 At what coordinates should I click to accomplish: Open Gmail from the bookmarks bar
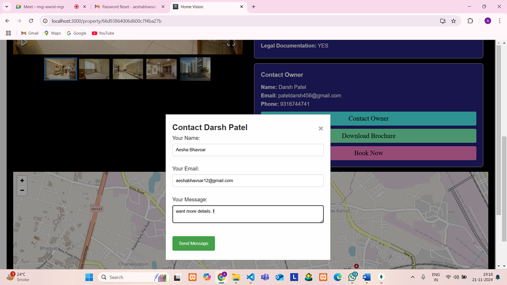point(29,33)
